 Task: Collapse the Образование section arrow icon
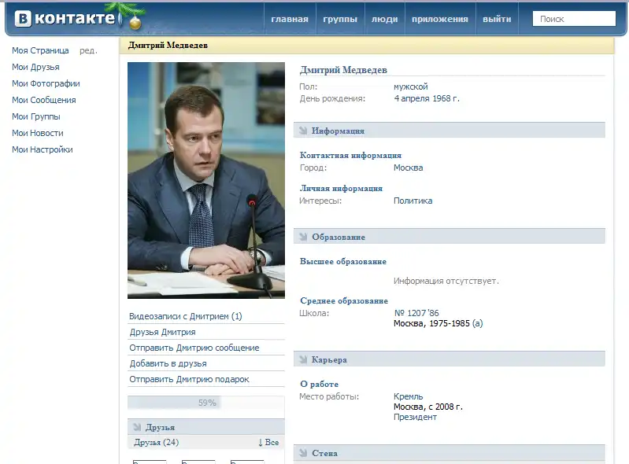(303, 237)
